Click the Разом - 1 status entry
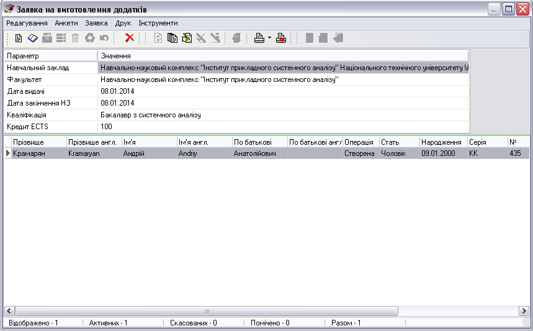This screenshot has width=533, height=331. click(x=346, y=323)
